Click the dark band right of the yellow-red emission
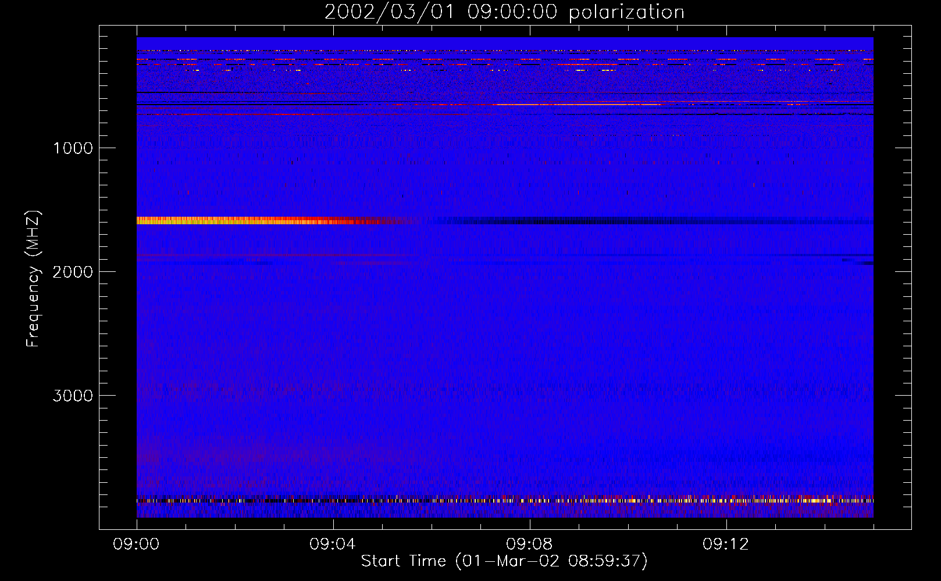This screenshot has height=581, width=941. coord(651,221)
